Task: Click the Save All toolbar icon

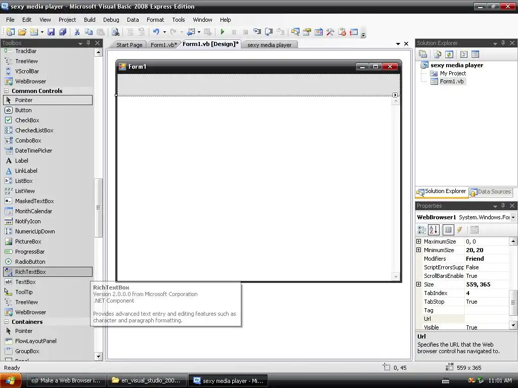Action: tap(62, 32)
